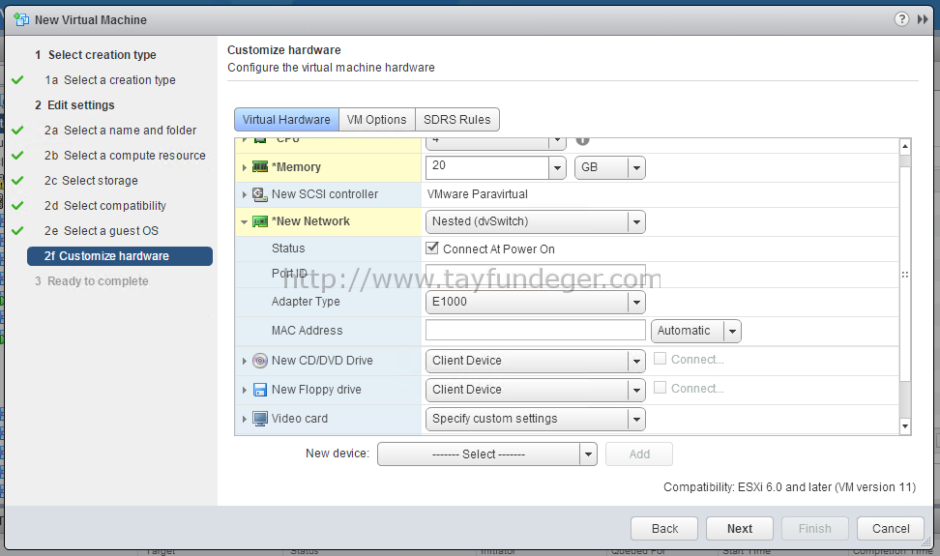Screen dimensions: 940x556
Task: Click the 1 Select creation type heading
Action: click(96, 54)
